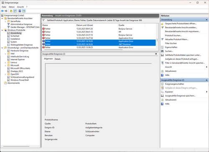Open the ? help menu

(27, 7)
